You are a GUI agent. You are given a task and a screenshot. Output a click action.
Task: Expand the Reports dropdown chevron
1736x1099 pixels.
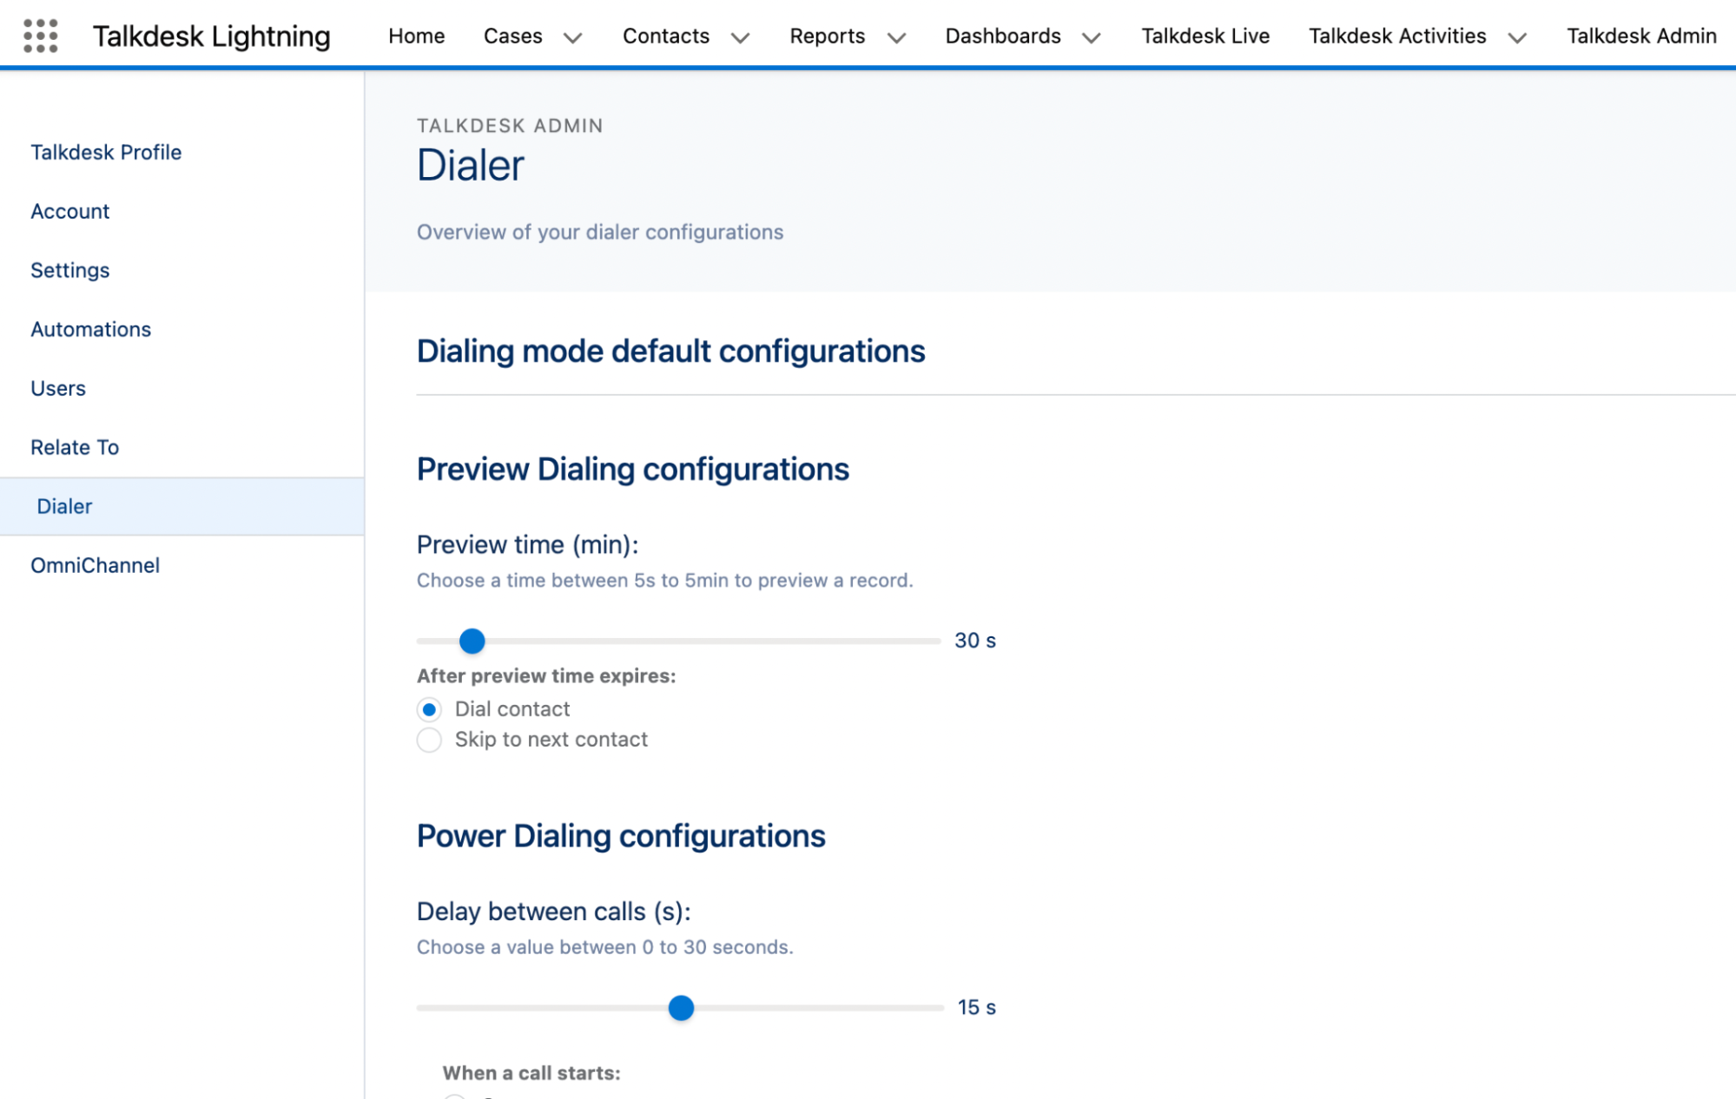(x=897, y=38)
